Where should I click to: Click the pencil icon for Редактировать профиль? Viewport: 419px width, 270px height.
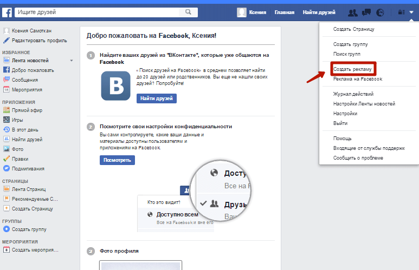(x=7, y=40)
